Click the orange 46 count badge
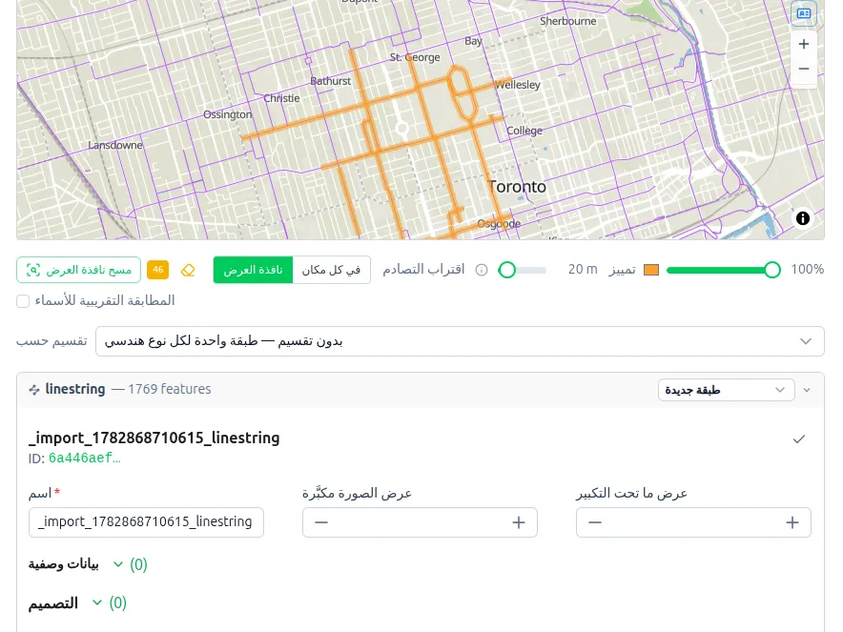This screenshot has width=843, height=632. point(157,270)
